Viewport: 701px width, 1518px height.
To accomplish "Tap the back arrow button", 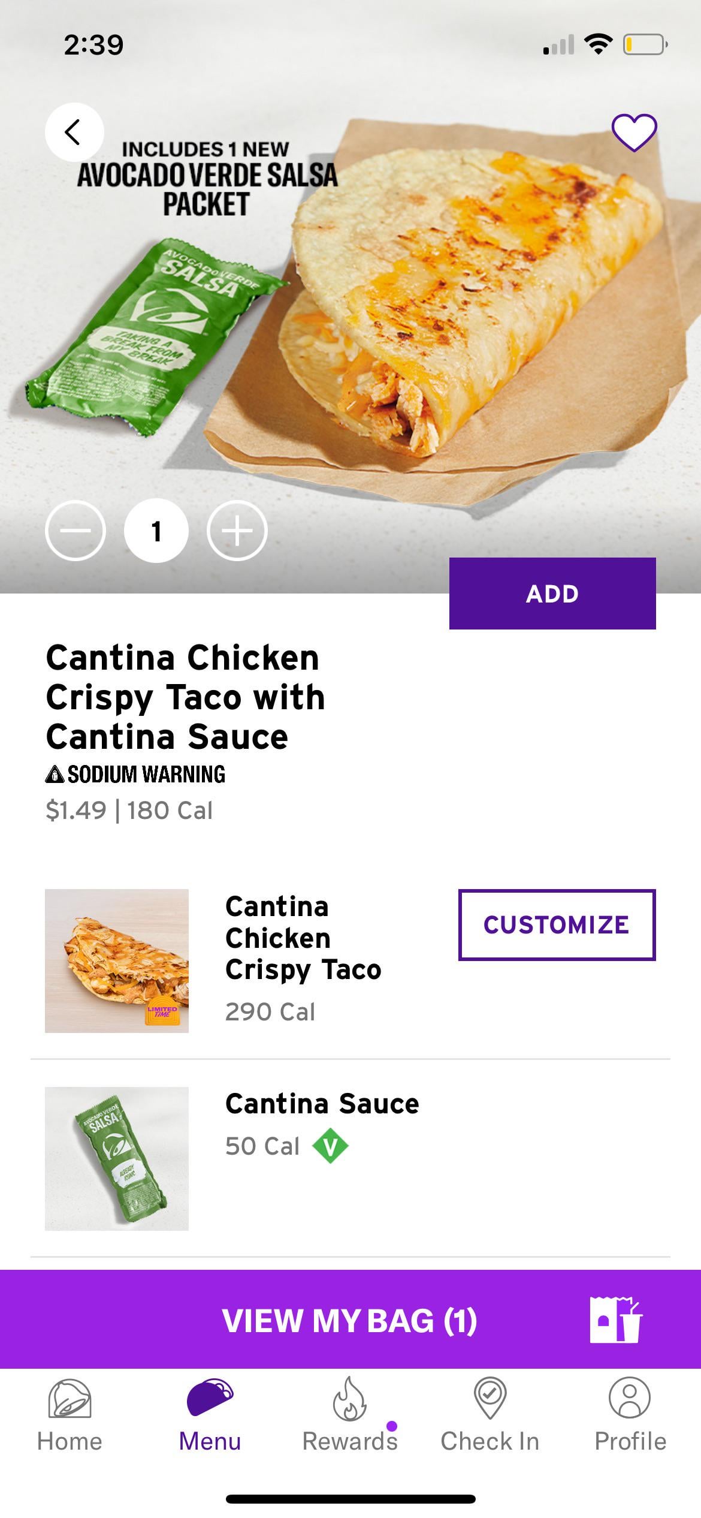I will tap(74, 132).
